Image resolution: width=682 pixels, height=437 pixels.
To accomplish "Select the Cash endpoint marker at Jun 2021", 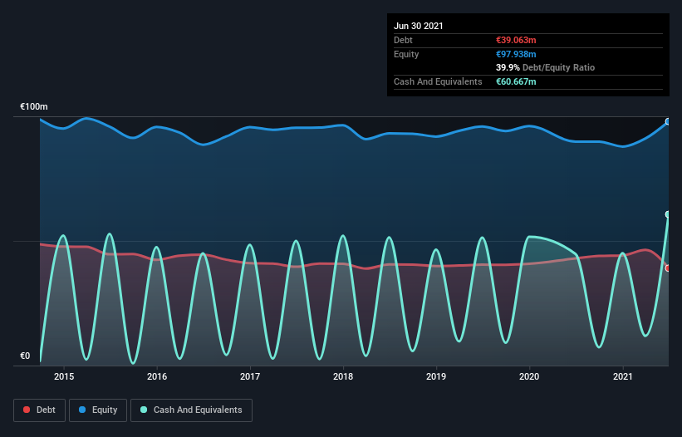I will [668, 214].
